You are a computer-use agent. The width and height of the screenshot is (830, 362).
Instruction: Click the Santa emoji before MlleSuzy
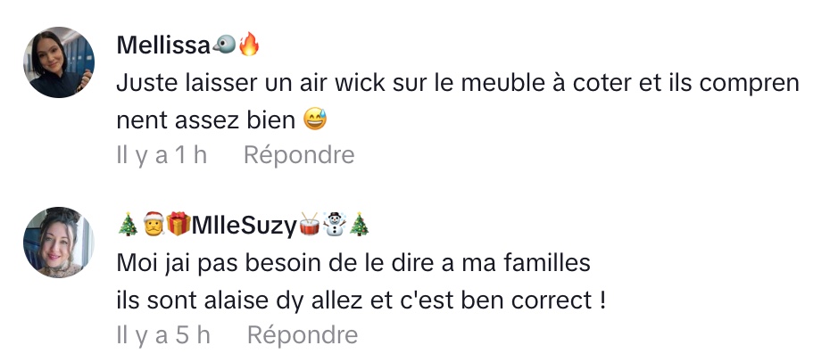coord(154,224)
